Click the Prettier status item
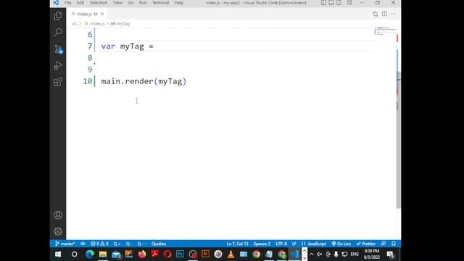Viewport: 464px width, 261px height. [x=365, y=244]
